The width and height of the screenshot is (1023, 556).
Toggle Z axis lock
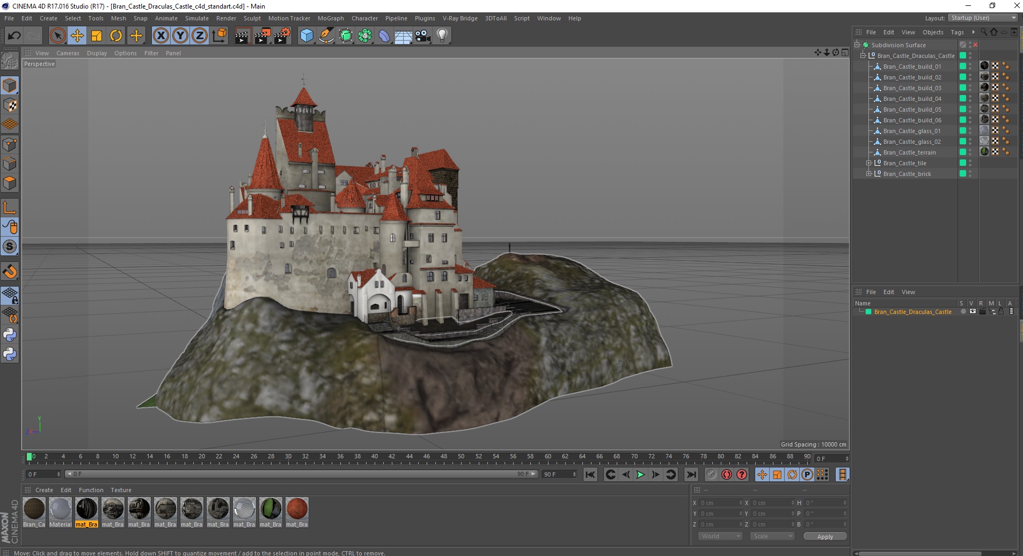[x=200, y=36]
